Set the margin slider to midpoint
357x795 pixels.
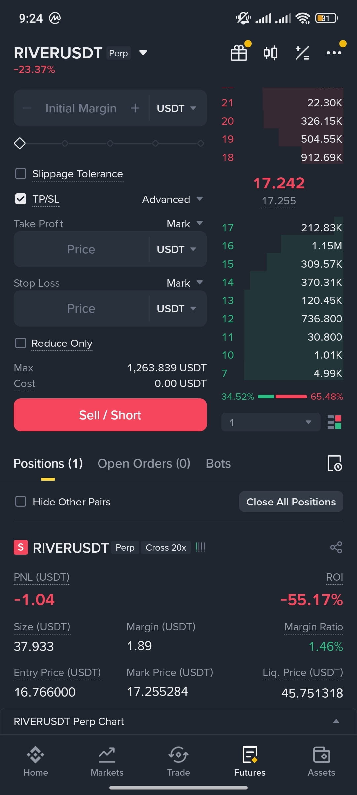[x=110, y=143]
